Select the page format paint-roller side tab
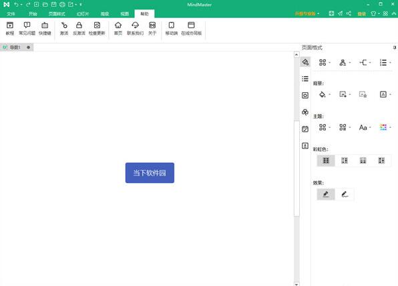 [305, 62]
